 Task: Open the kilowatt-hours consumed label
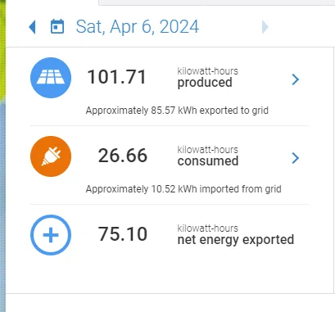tap(207, 156)
